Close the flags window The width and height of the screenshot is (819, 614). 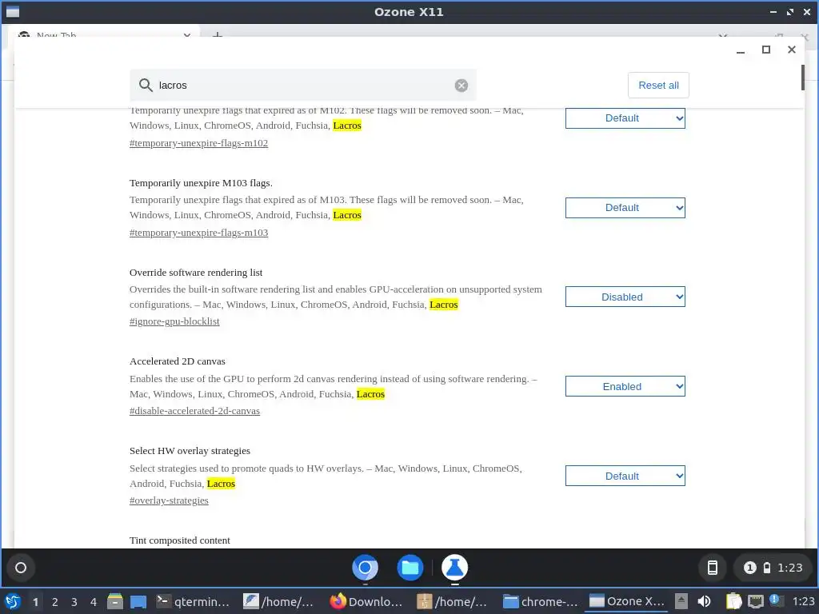tap(791, 50)
